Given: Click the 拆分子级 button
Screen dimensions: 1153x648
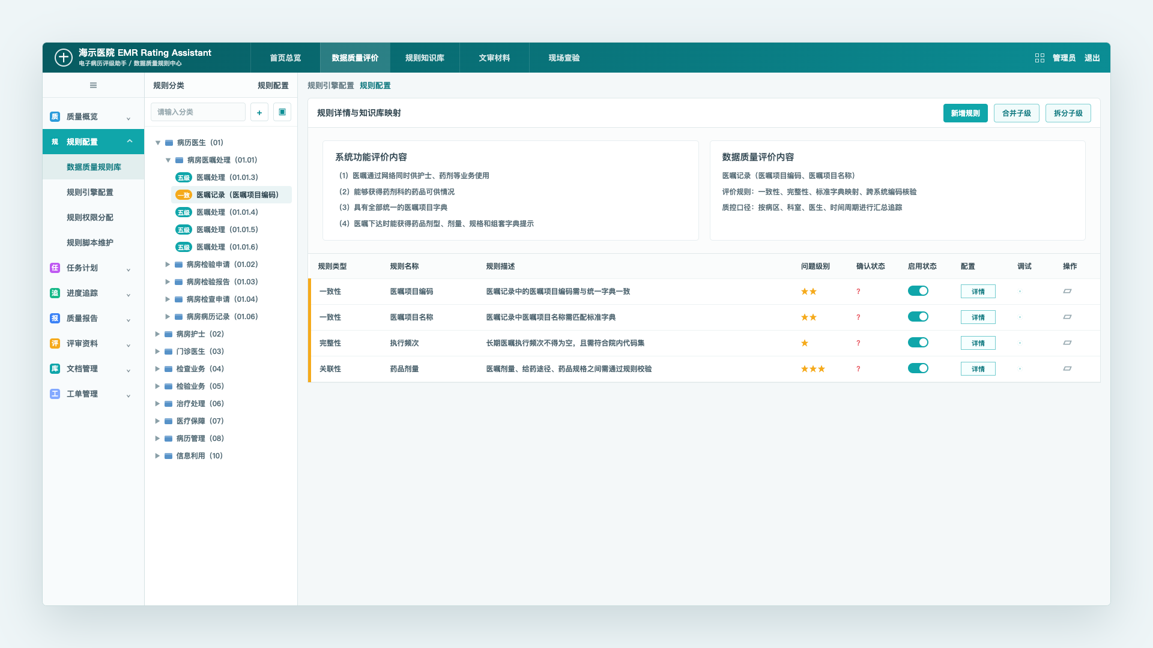Looking at the screenshot, I should (x=1068, y=113).
